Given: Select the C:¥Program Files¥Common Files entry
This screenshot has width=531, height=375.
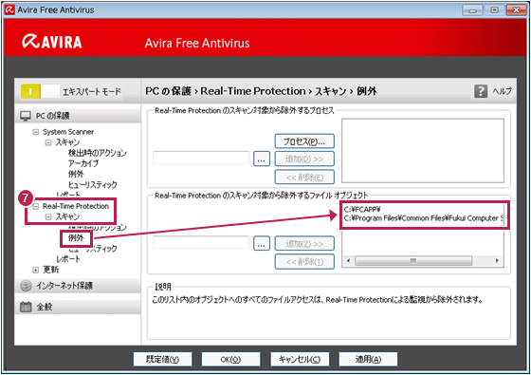Looking at the screenshot, I should (x=423, y=218).
